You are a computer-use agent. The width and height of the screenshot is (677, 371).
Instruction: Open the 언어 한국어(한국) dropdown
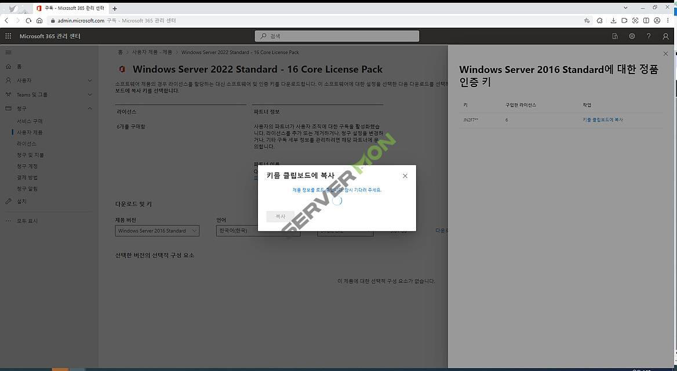258,231
